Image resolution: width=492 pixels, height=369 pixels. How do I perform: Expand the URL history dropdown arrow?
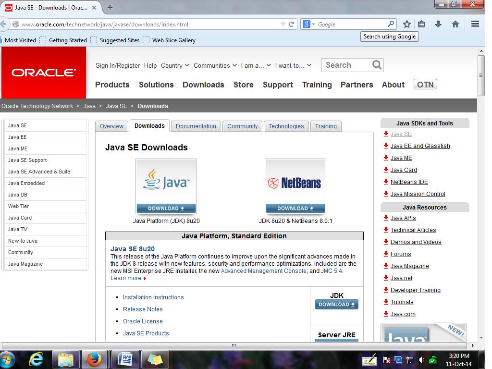pos(283,24)
